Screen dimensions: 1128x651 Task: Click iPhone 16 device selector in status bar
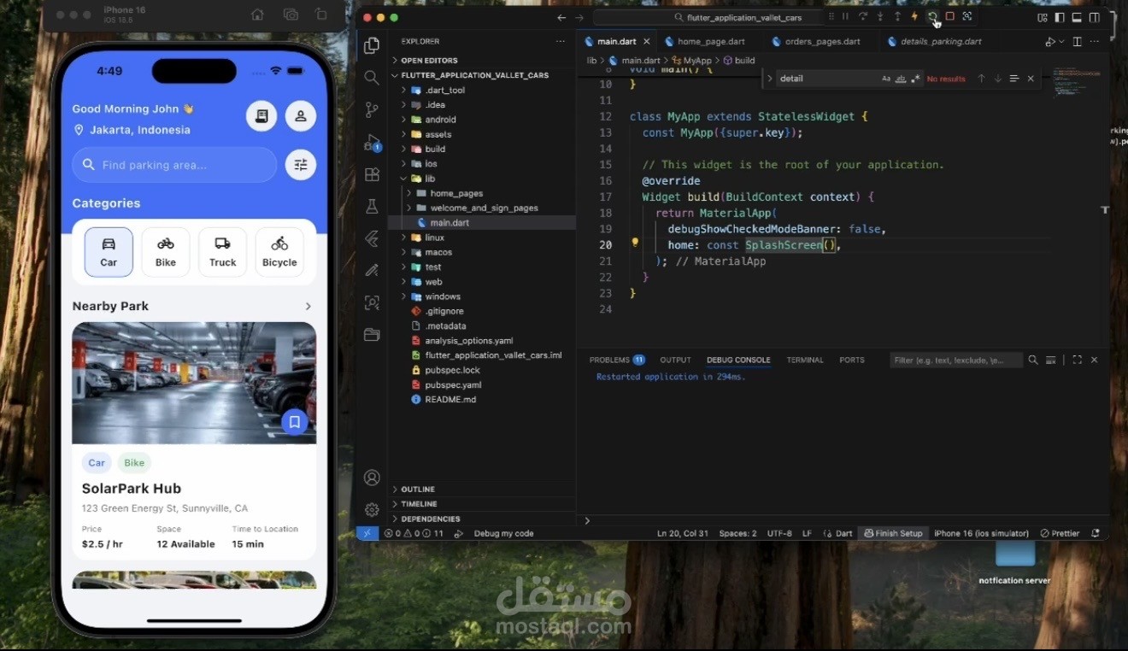tap(981, 533)
